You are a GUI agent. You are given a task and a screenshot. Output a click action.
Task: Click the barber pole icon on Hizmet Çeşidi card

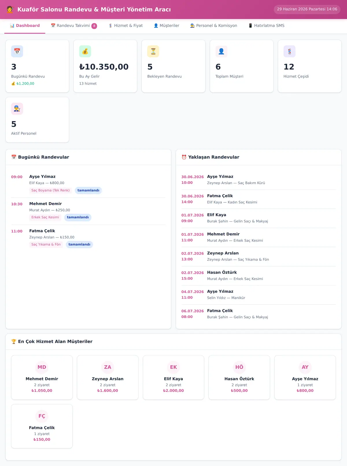(289, 51)
